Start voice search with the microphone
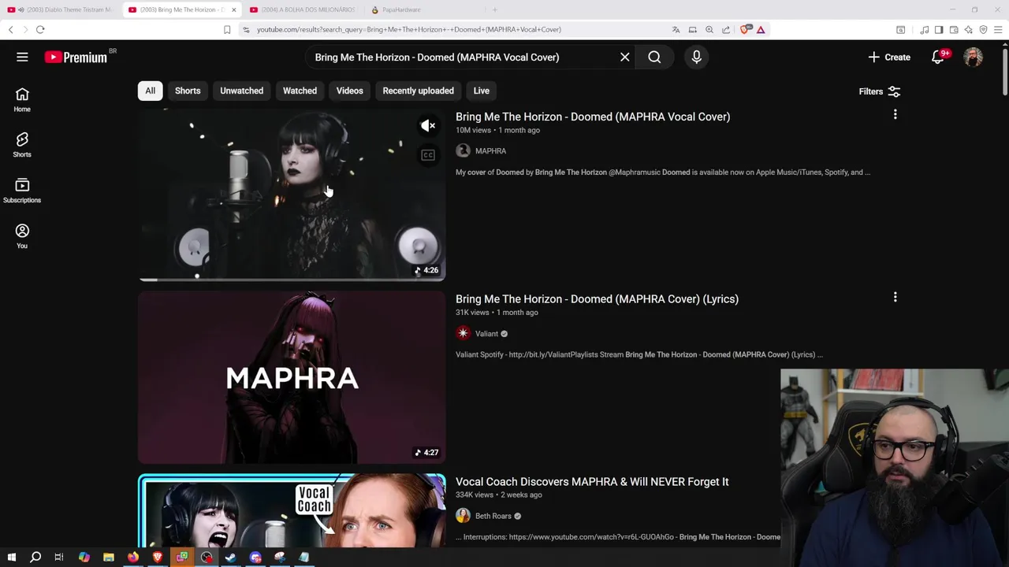This screenshot has height=567, width=1009. (x=696, y=57)
